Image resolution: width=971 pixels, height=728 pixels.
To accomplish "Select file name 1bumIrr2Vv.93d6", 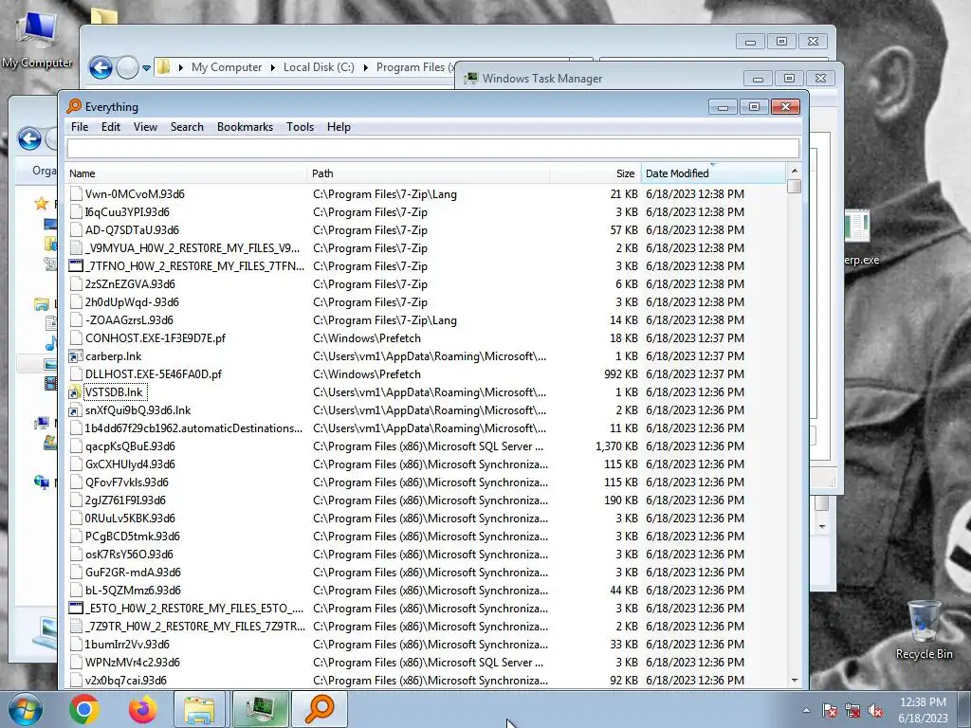I will point(127,645).
